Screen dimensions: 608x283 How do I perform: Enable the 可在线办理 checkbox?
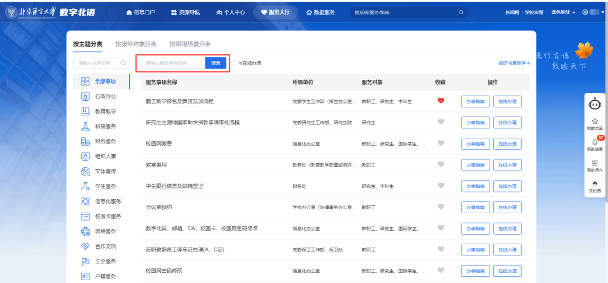point(234,63)
